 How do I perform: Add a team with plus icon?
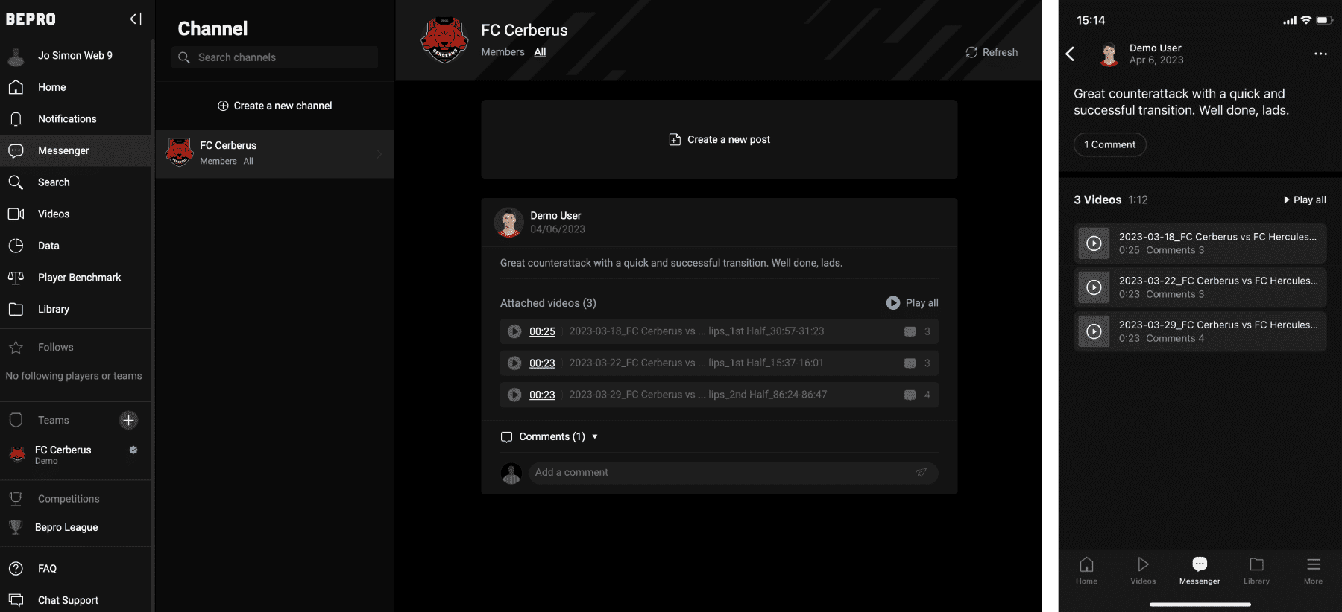tap(128, 420)
